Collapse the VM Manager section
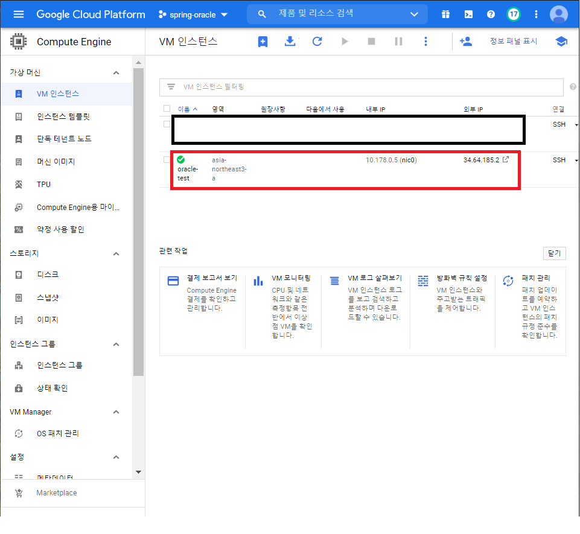Image resolution: width=580 pixels, height=534 pixels. pyautogui.click(x=116, y=412)
